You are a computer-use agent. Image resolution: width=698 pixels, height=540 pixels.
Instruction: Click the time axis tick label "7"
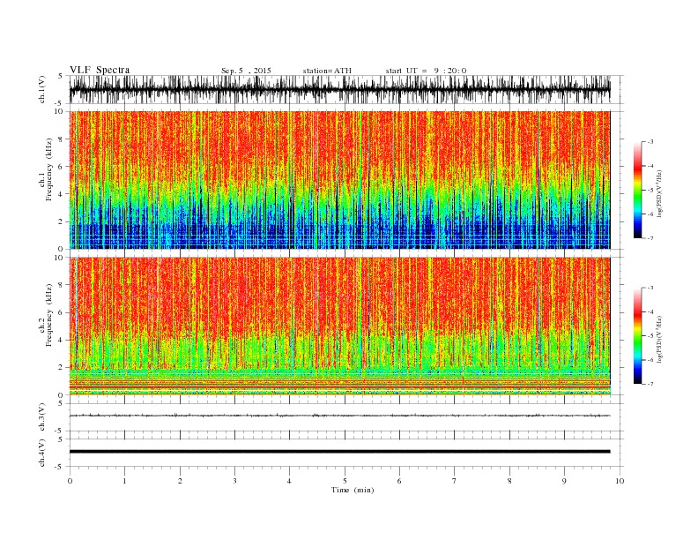pyautogui.click(x=455, y=481)
